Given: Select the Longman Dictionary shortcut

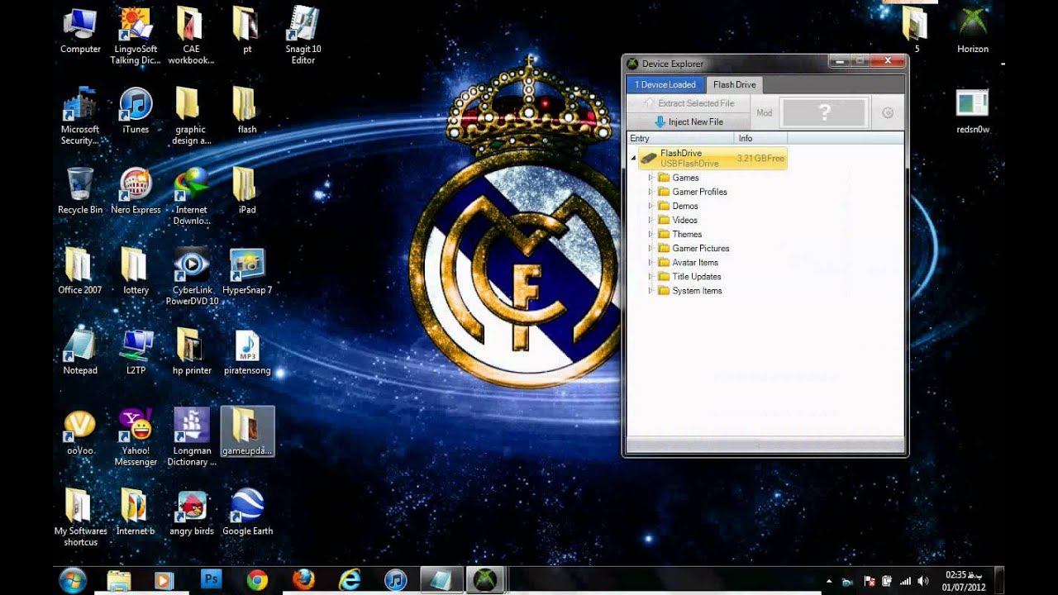Looking at the screenshot, I should click(x=191, y=437).
